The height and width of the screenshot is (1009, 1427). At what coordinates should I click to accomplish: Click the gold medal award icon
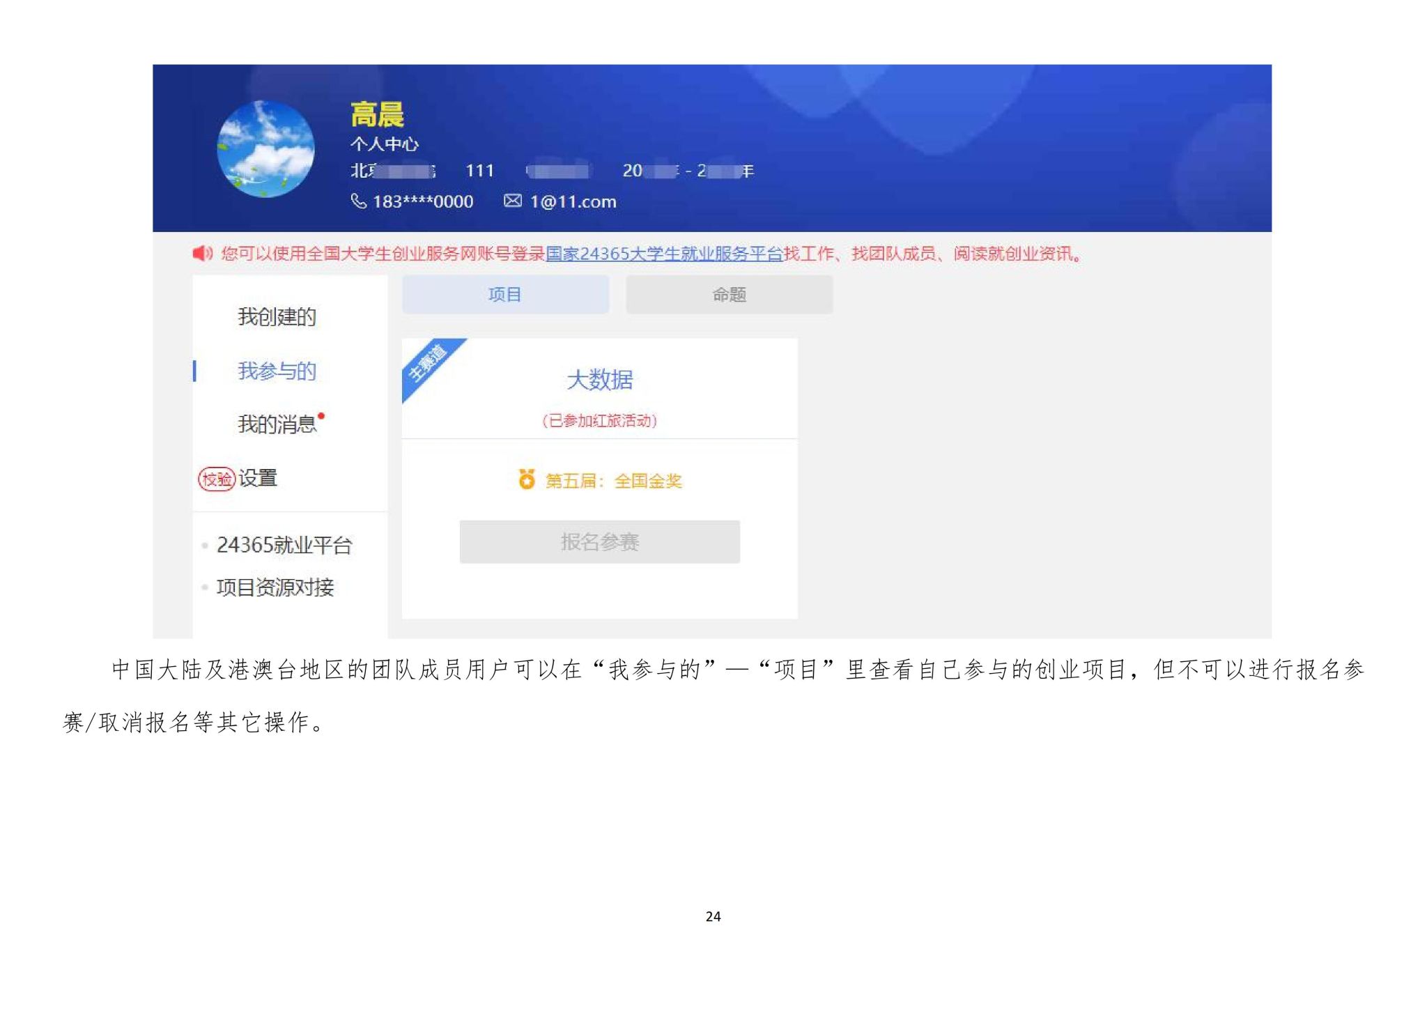tap(527, 479)
